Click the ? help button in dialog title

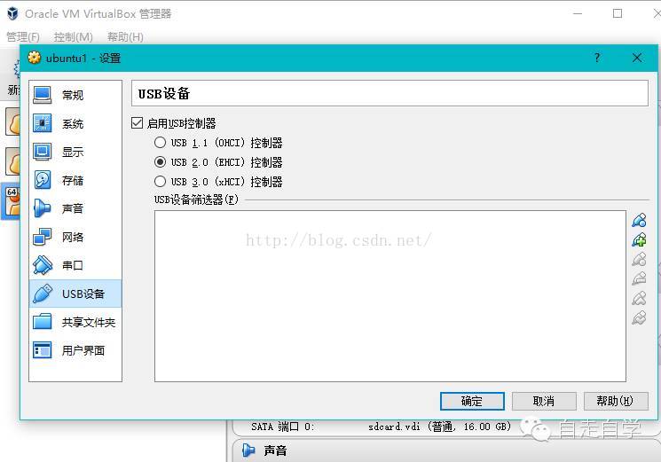(597, 58)
